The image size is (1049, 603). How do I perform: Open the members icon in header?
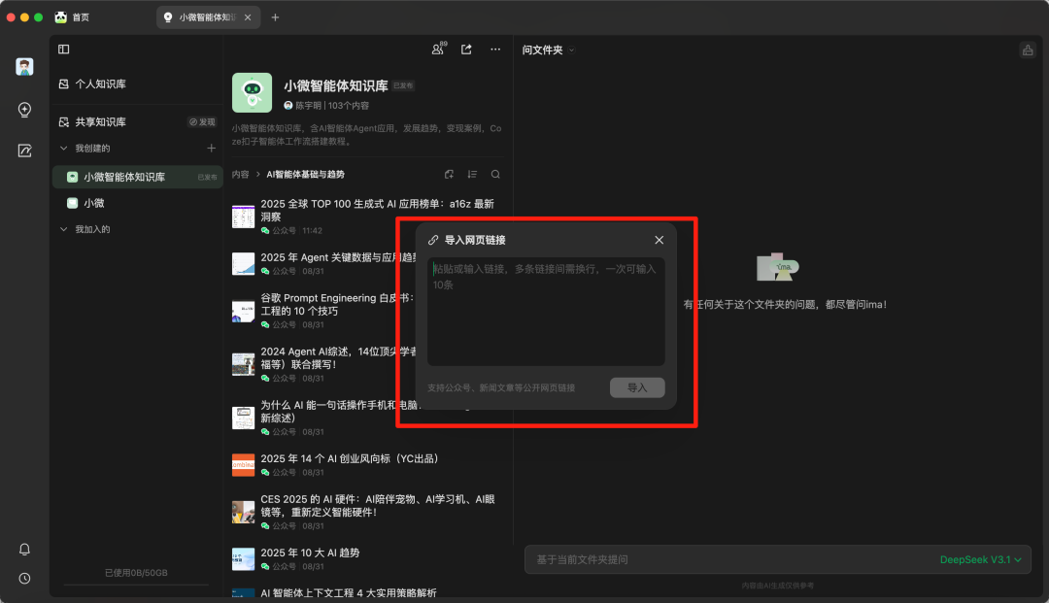438,49
